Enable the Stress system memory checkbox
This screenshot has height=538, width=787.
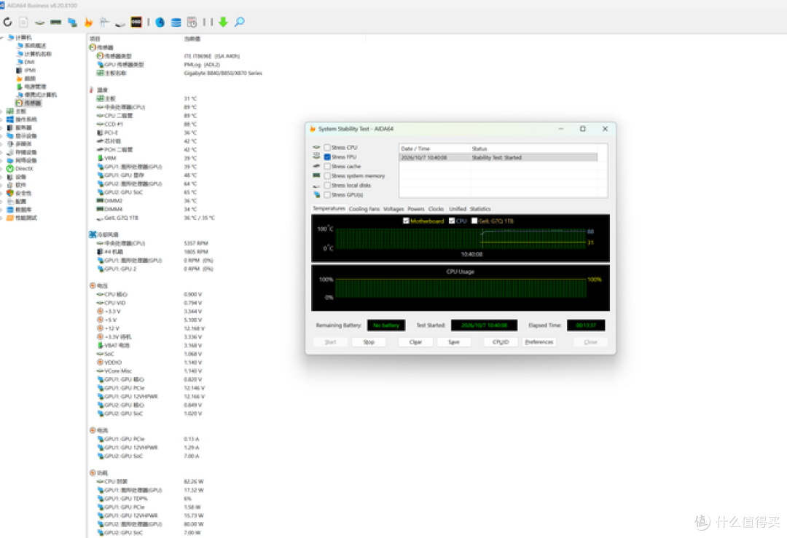[x=327, y=176]
